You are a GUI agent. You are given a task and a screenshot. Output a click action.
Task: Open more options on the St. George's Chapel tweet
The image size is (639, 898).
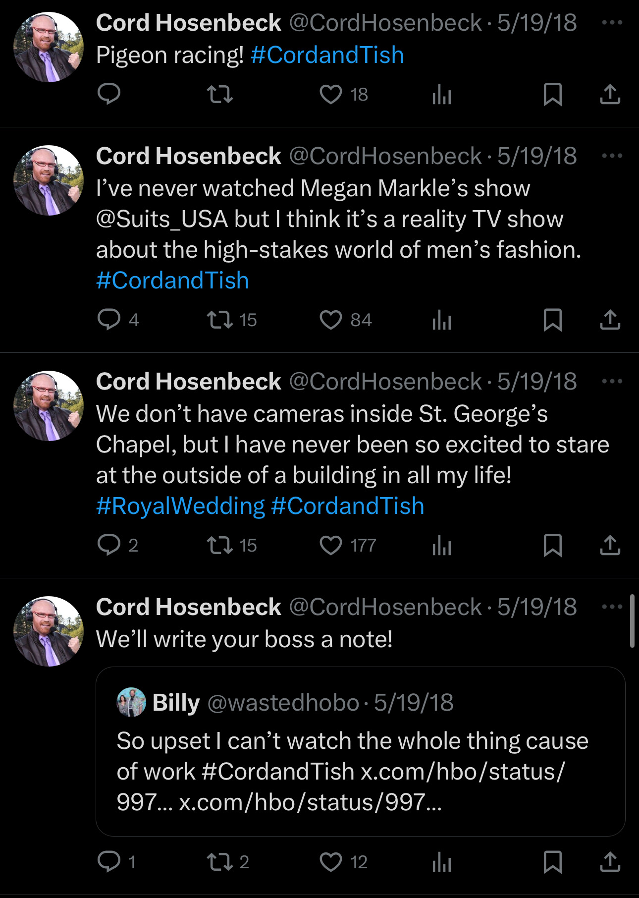[x=612, y=382]
